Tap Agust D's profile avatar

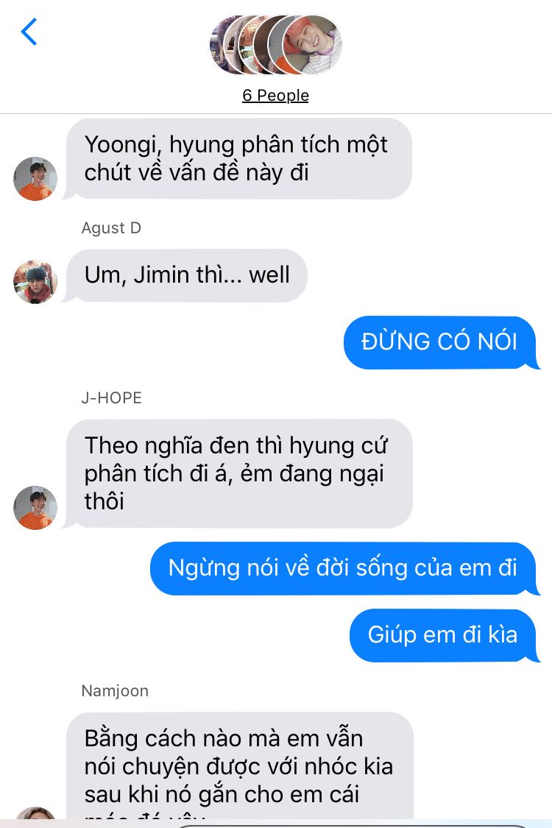35,281
